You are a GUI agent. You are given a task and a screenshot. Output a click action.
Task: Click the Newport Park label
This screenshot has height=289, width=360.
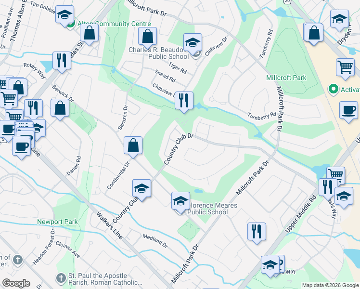pos(57,222)
